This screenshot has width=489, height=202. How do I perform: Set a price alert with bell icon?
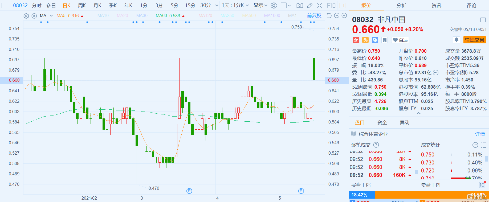tap(457, 40)
